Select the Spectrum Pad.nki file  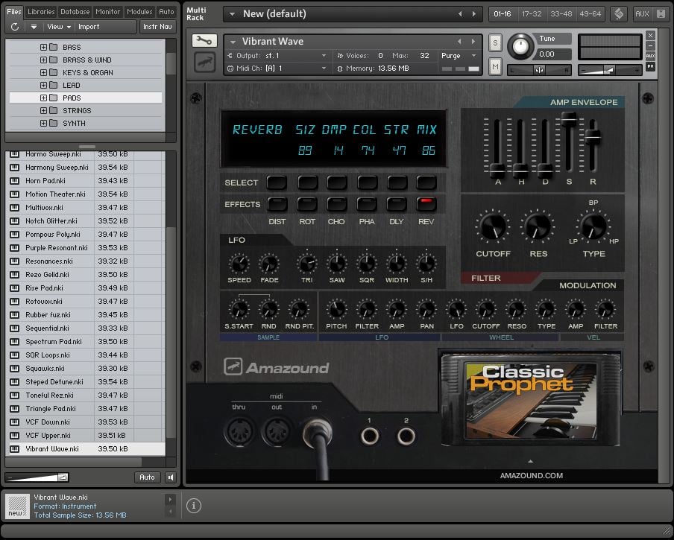(51, 342)
